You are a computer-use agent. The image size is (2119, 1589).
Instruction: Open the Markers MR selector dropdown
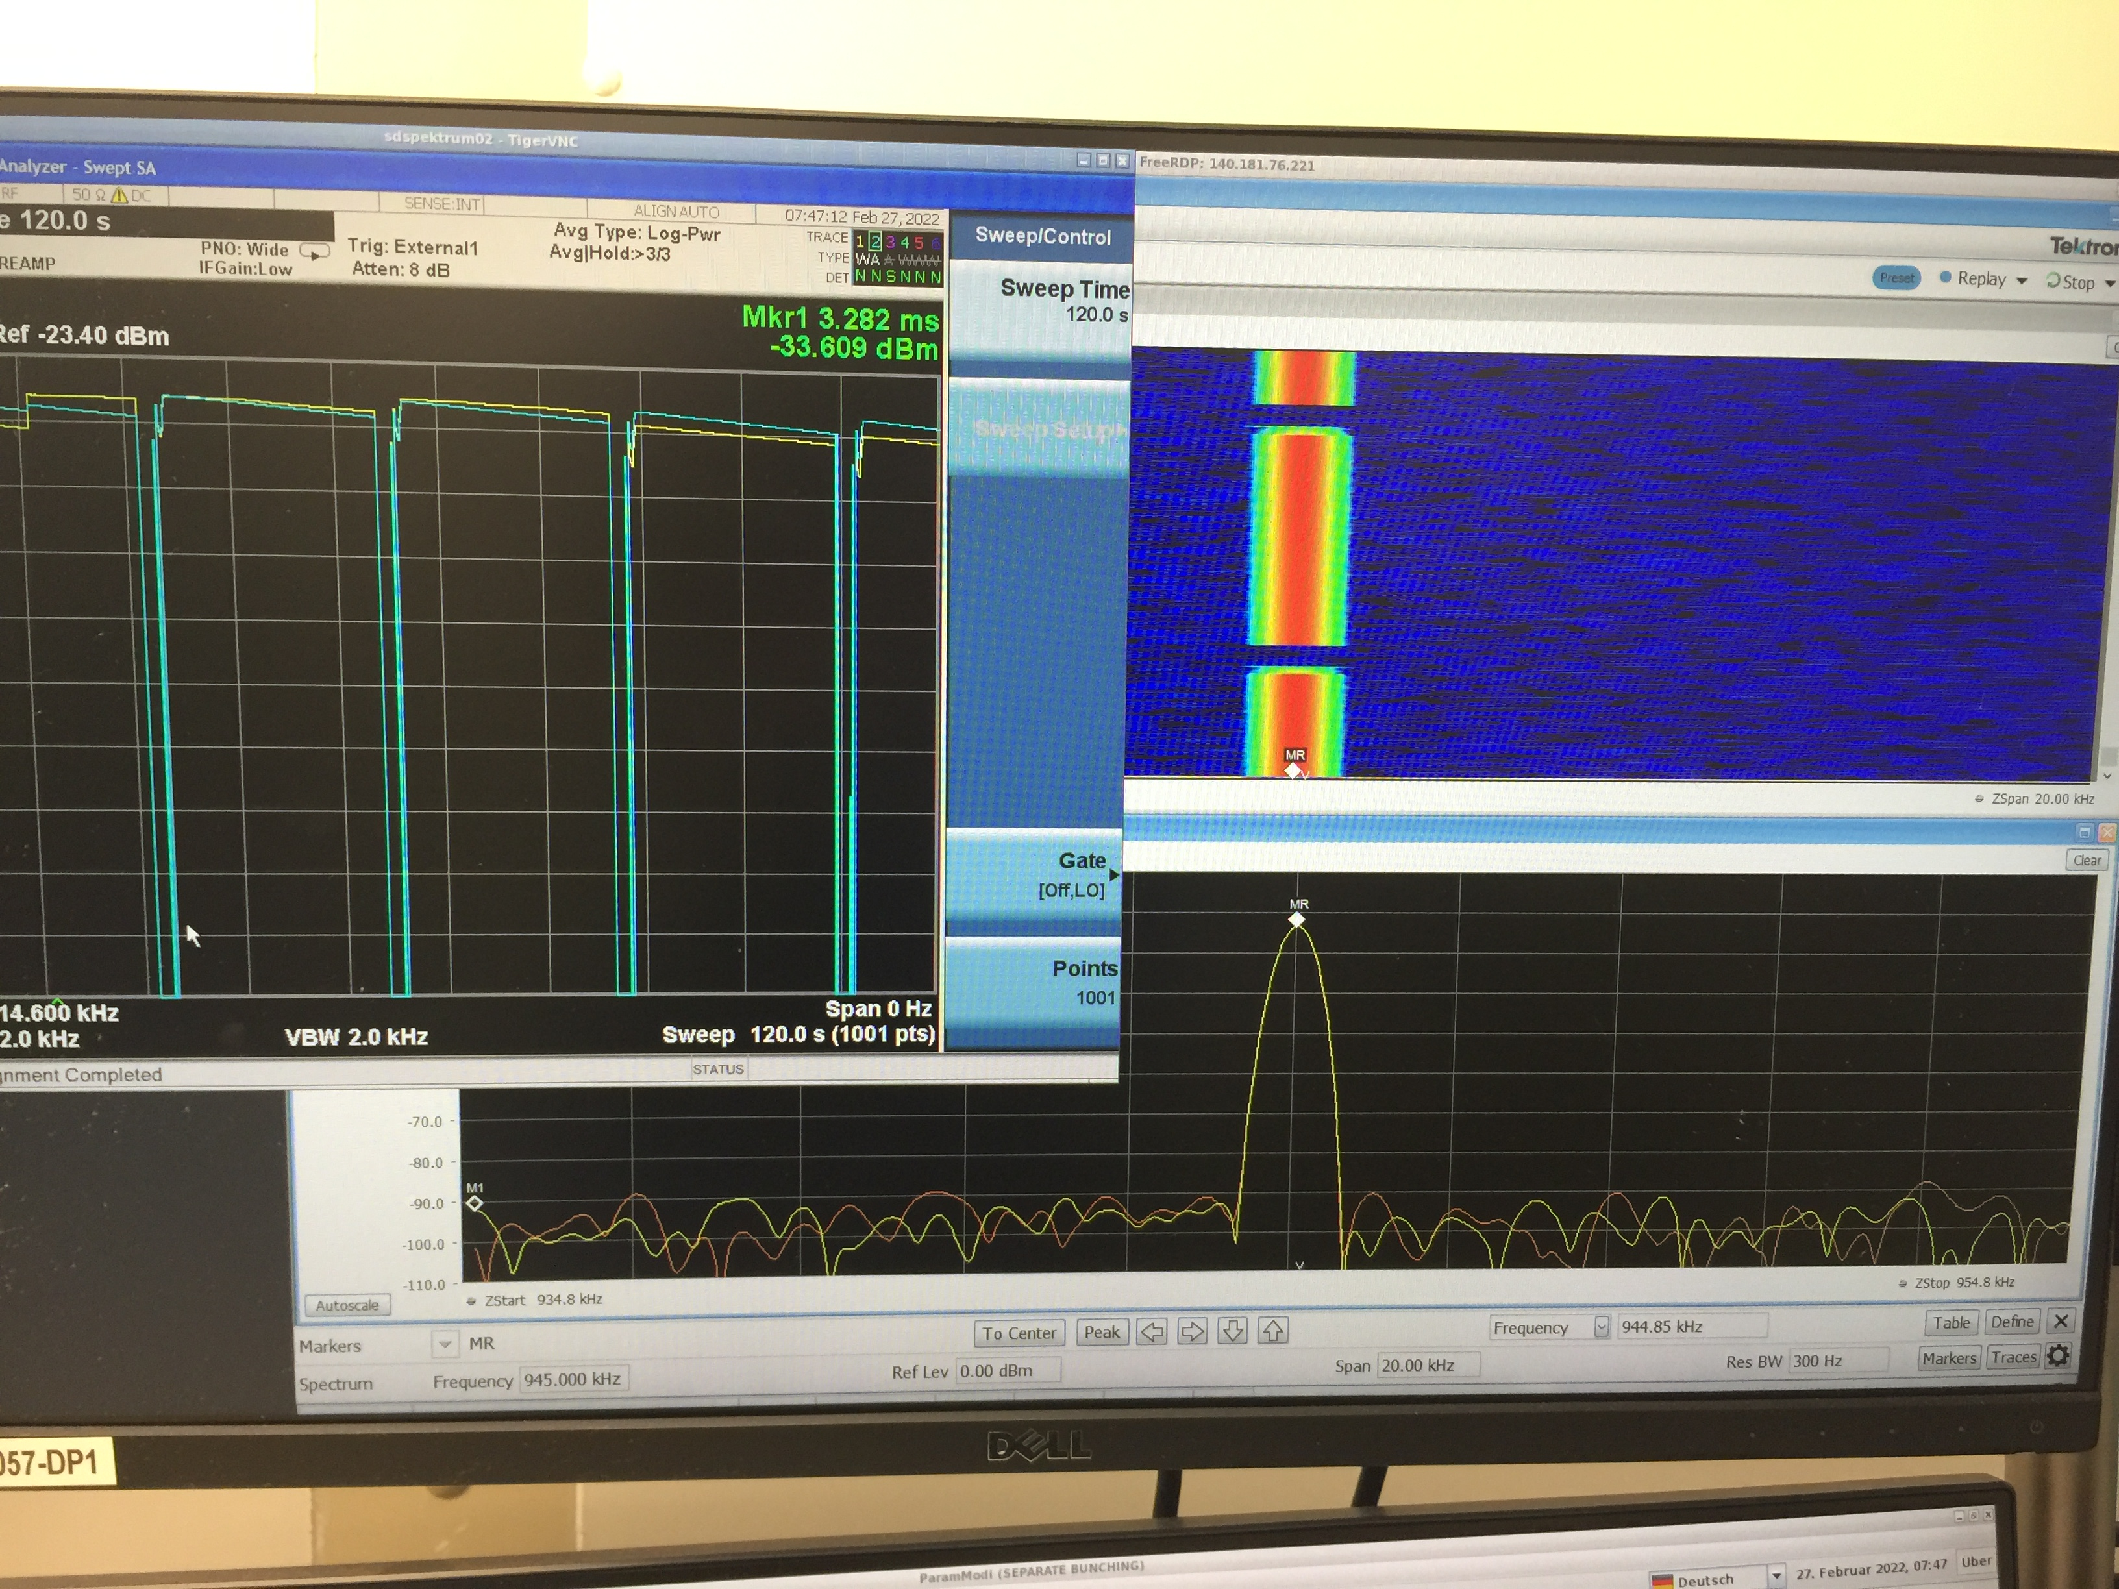[x=445, y=1344]
